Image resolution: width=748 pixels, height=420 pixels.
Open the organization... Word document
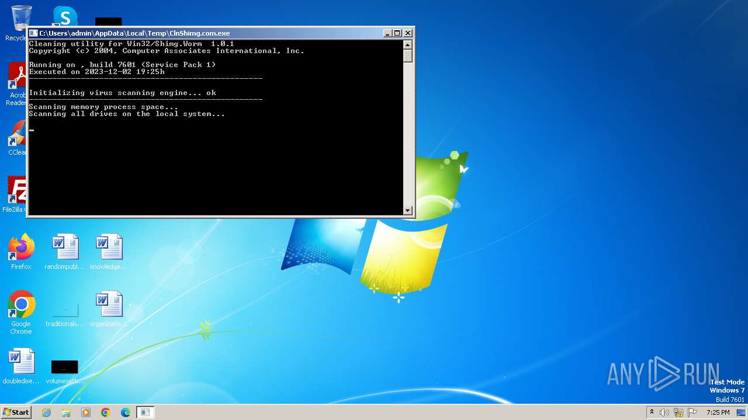pos(109,309)
